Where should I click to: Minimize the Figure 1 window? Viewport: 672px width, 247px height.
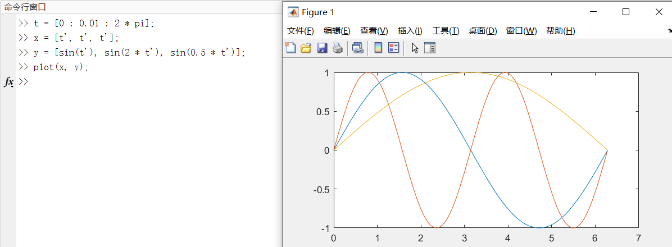pos(593,12)
